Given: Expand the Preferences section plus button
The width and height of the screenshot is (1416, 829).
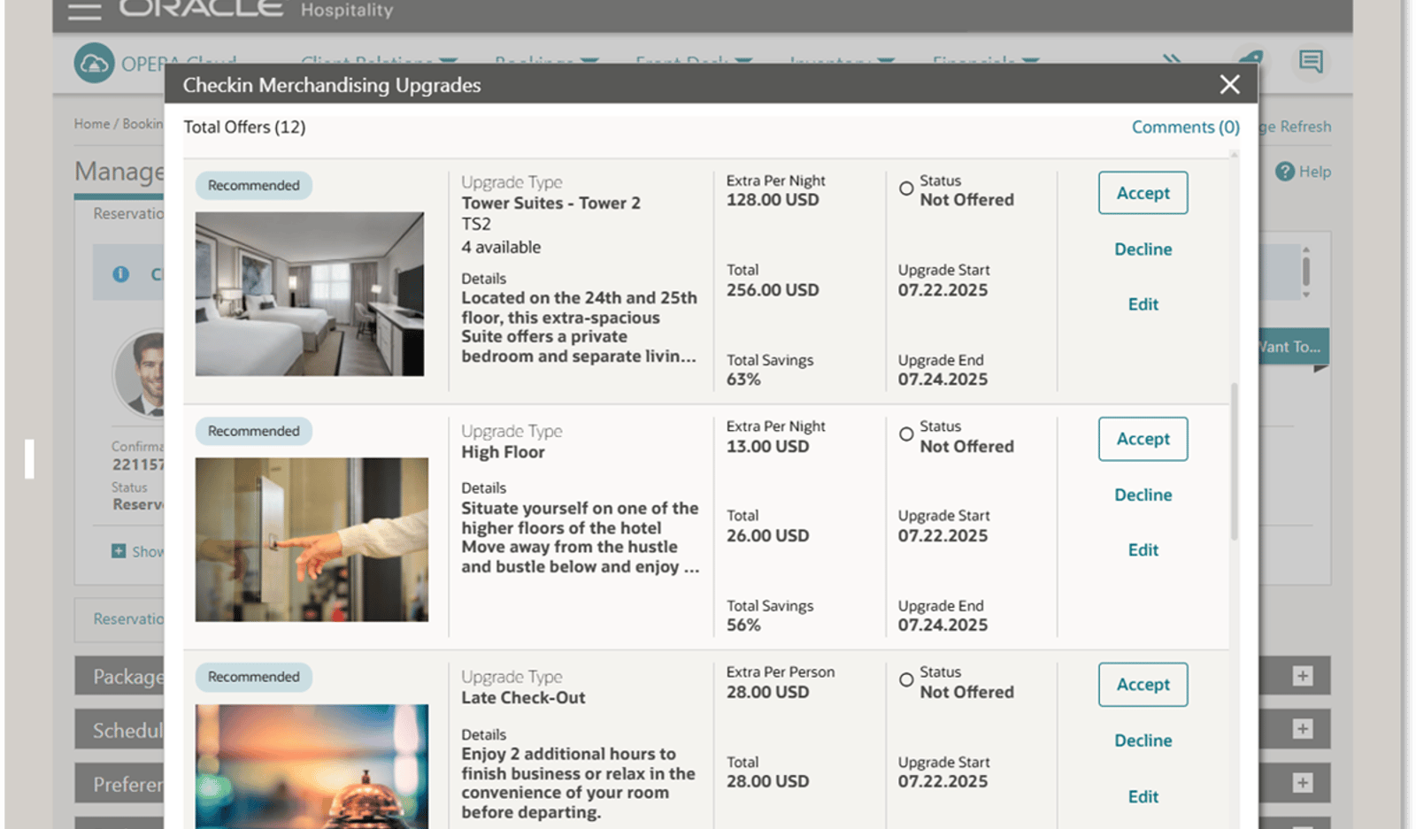Looking at the screenshot, I should 1302,783.
